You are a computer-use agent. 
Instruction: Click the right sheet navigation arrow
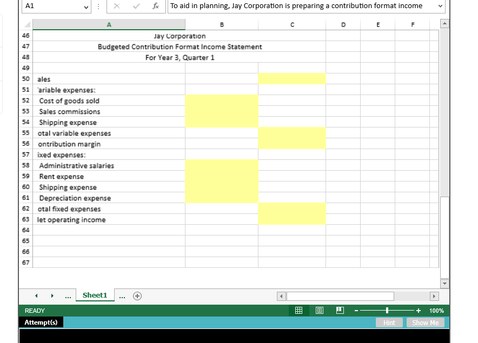point(52,295)
